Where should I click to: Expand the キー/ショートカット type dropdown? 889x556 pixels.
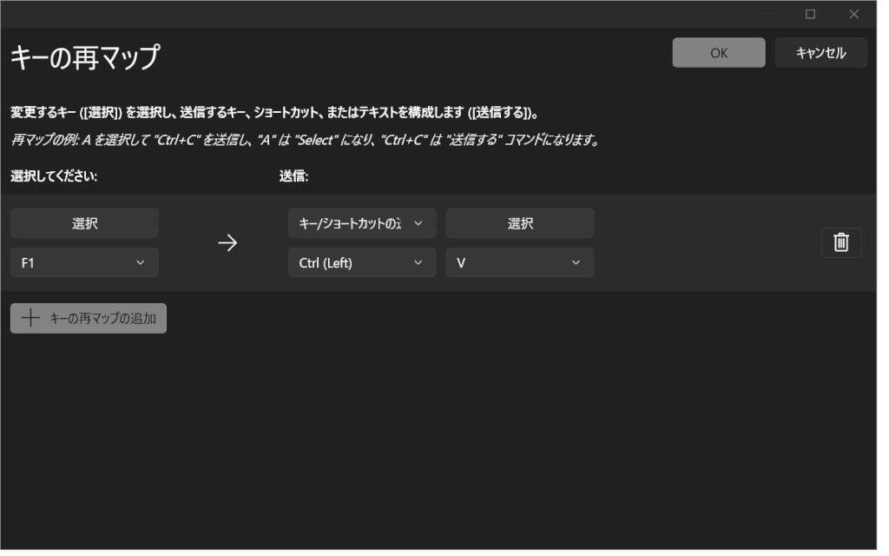[x=361, y=223]
